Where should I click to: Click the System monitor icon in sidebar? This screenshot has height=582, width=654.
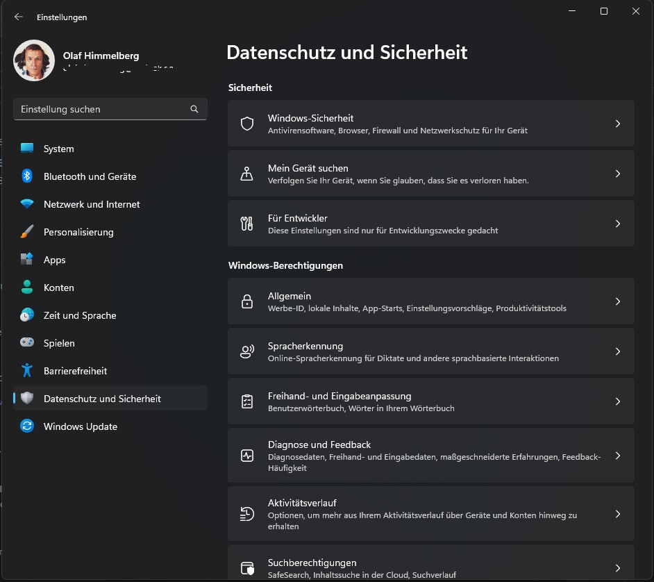coord(27,148)
